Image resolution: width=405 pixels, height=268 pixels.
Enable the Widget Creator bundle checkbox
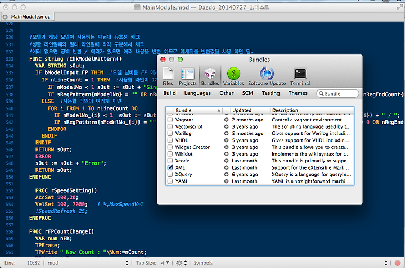[x=170, y=147]
